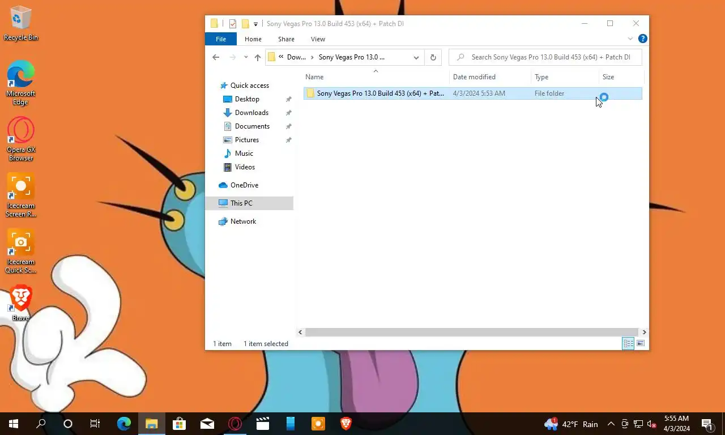The height and width of the screenshot is (435, 725).
Task: Click the Properties icon in quick access toolbar
Action: coord(233,24)
